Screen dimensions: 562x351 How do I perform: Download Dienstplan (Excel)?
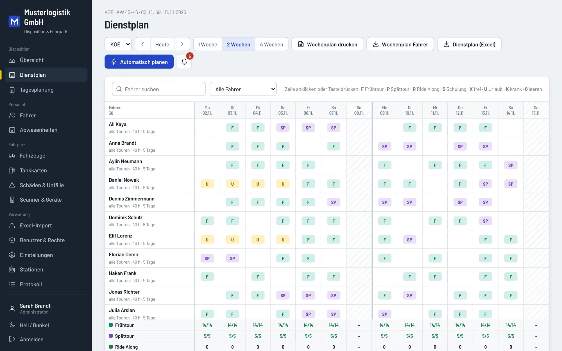pyautogui.click(x=469, y=44)
